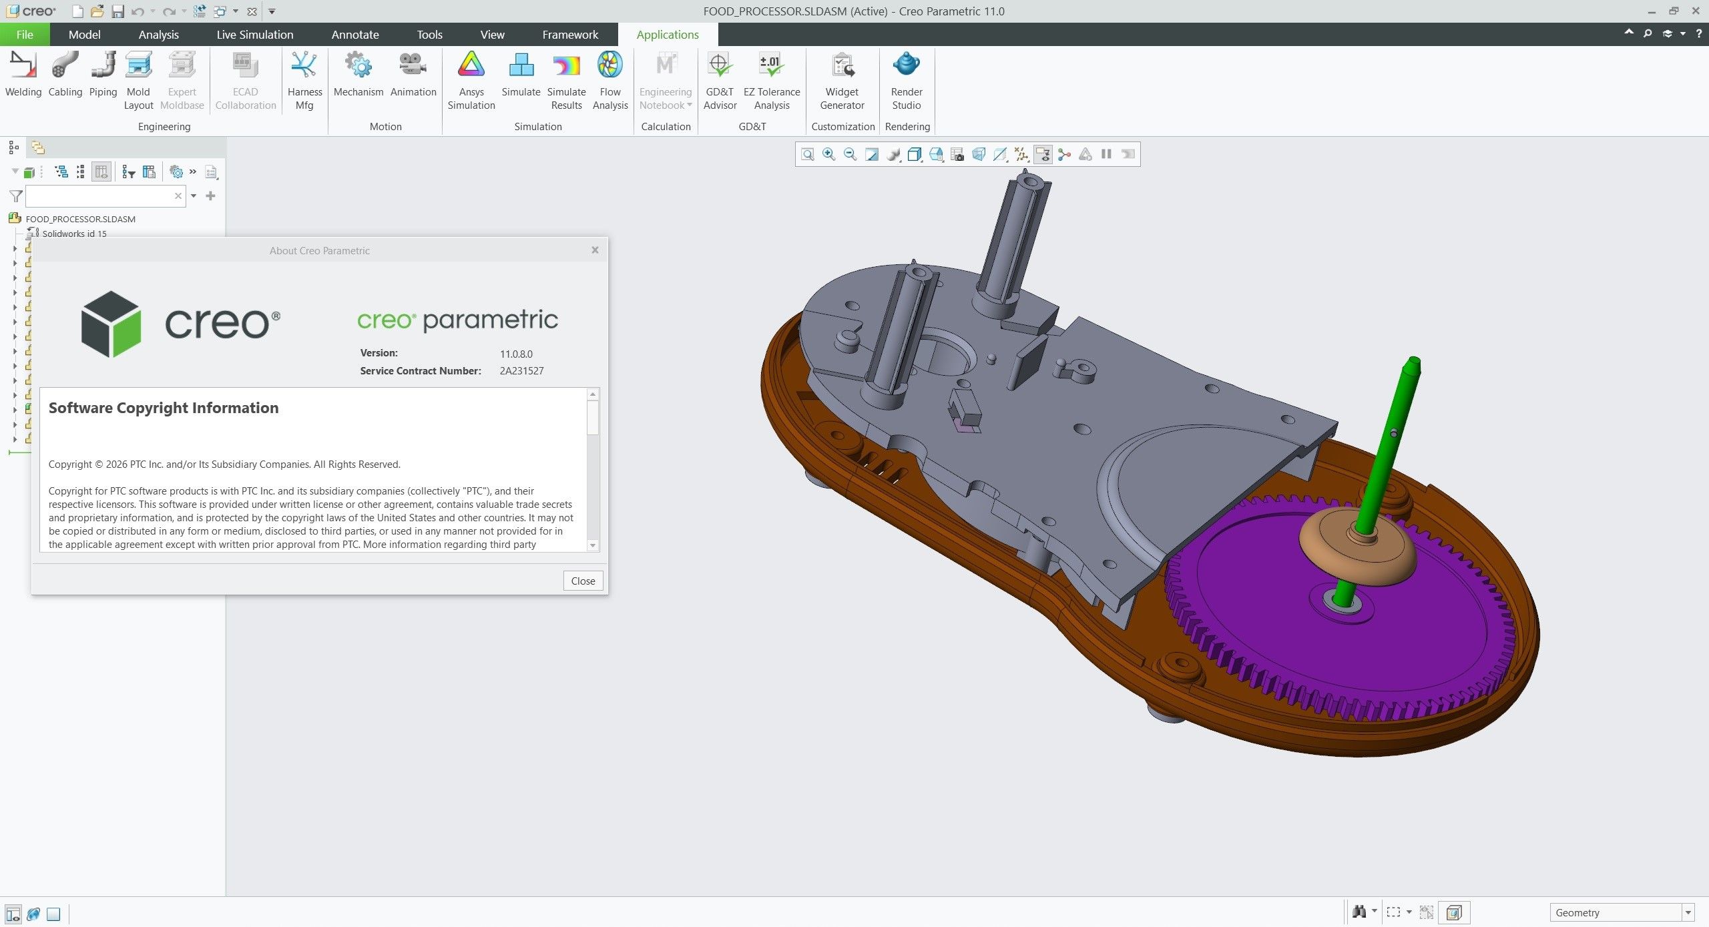Switch to the Model tab
The image size is (1709, 927).
click(x=84, y=35)
